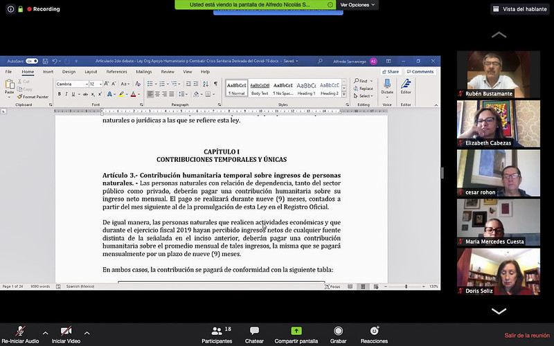
Task: Click the Numbering list icon
Action: pos(162,84)
